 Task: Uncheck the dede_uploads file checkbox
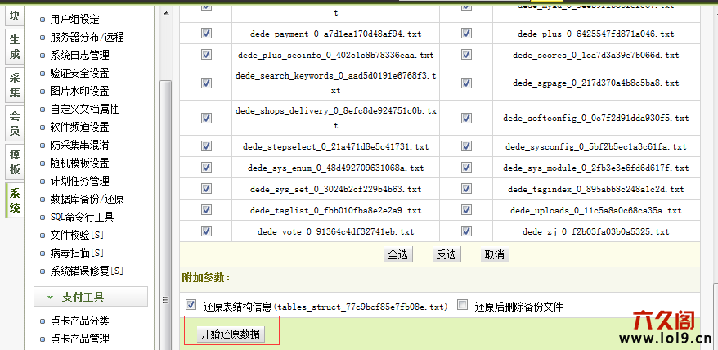[466, 210]
